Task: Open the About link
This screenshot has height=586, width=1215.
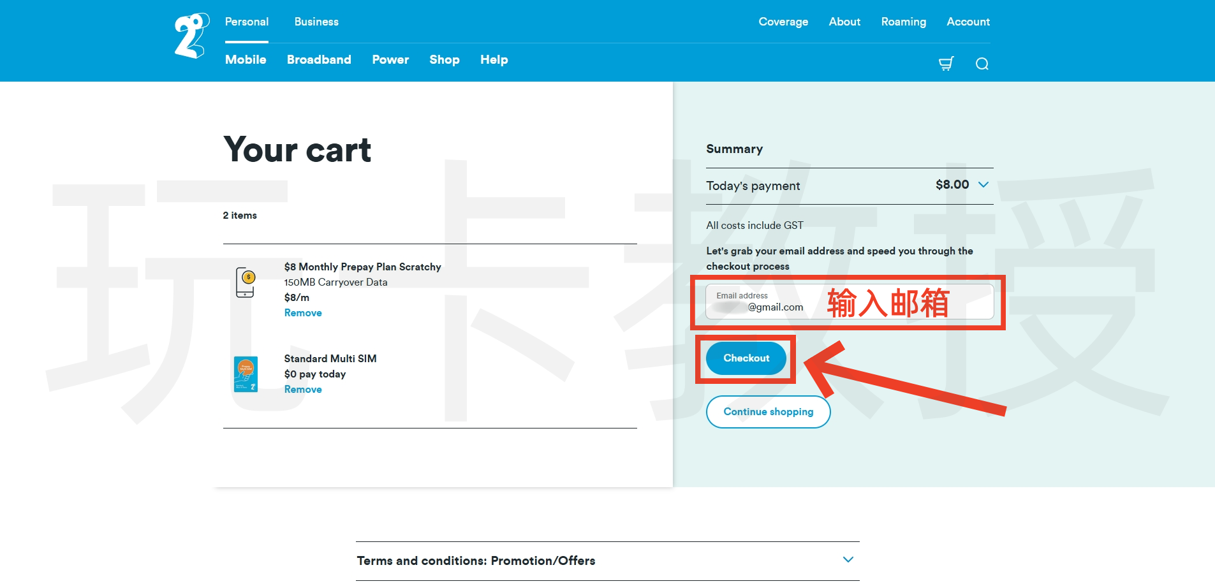Action: click(x=844, y=22)
